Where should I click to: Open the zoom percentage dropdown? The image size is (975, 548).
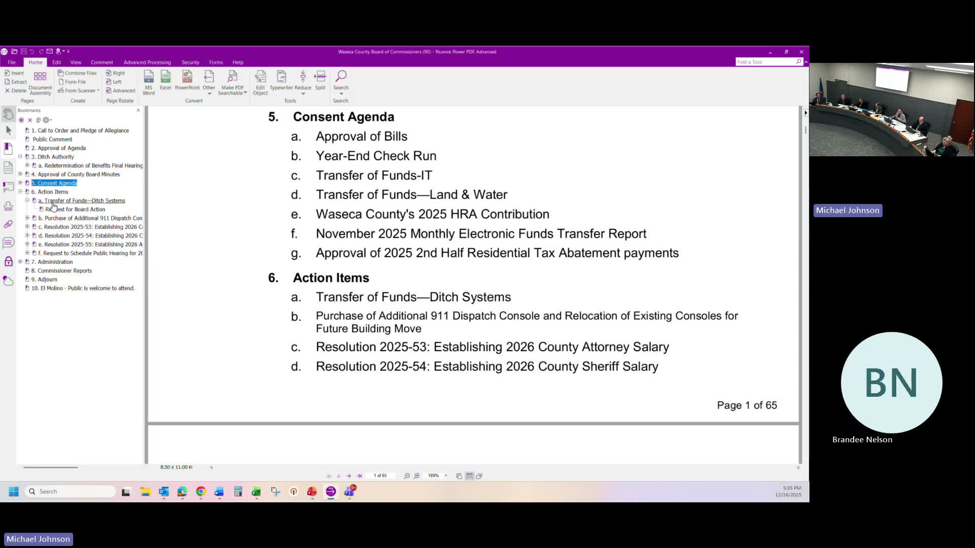446,476
